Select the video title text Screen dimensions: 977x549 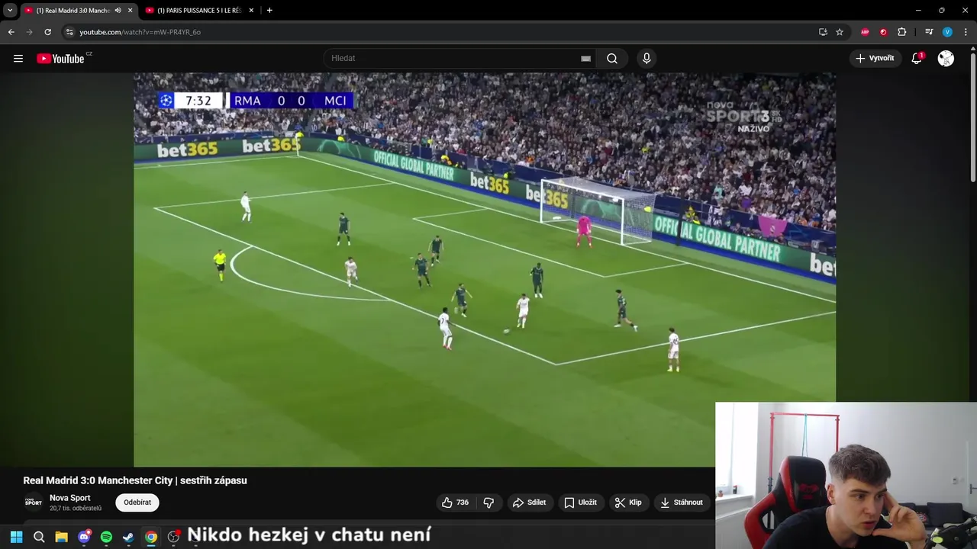[135, 480]
